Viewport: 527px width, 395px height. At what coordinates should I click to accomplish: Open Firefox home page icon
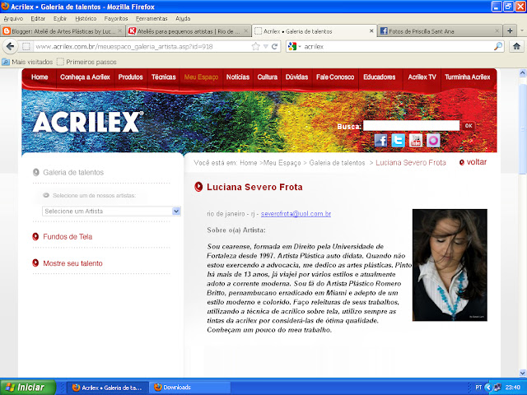coord(516,46)
